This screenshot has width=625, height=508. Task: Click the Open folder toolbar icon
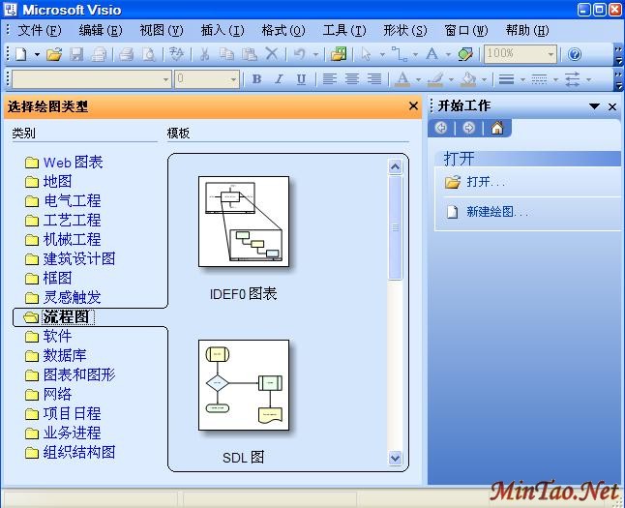[54, 54]
